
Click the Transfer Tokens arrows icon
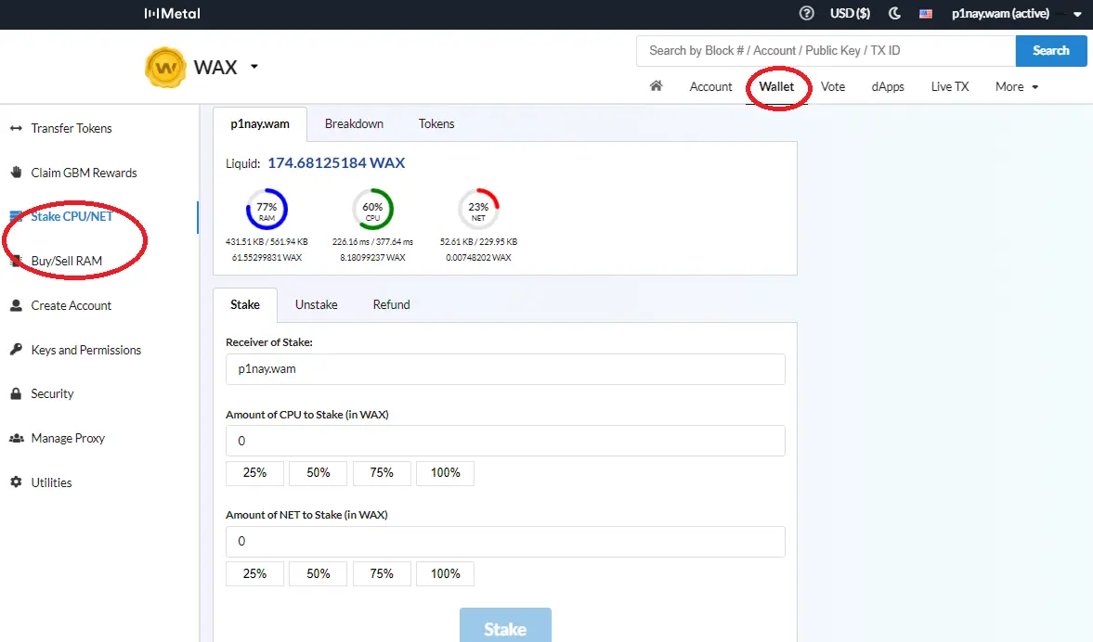pyautogui.click(x=16, y=128)
